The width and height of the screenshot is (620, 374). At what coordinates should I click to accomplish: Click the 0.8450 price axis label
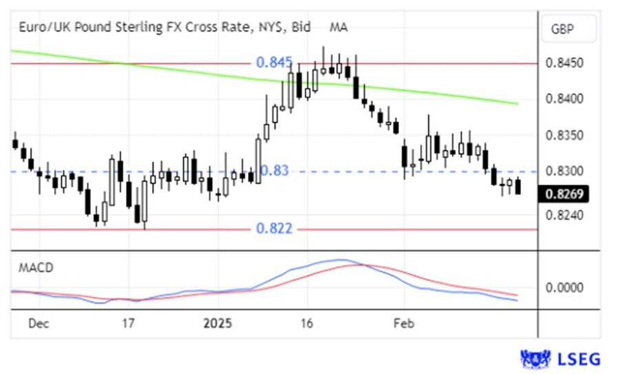564,63
